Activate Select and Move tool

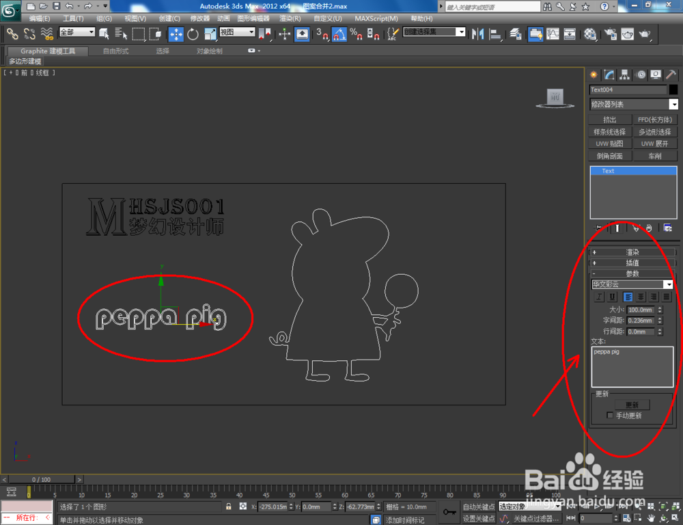(176, 33)
